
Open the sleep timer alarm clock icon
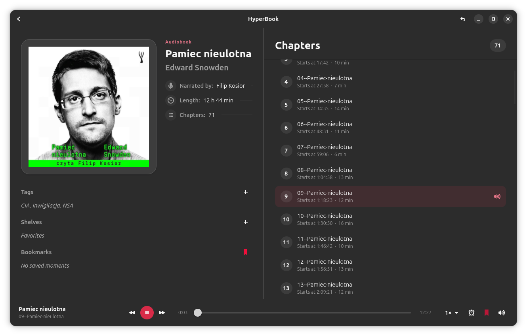point(472,313)
